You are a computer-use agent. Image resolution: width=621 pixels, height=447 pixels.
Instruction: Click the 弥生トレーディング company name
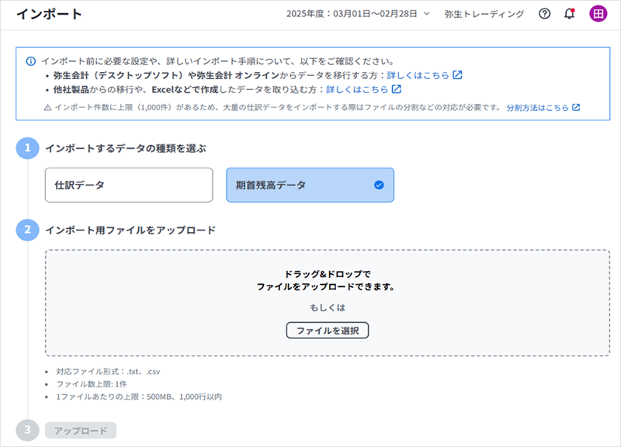coord(484,14)
